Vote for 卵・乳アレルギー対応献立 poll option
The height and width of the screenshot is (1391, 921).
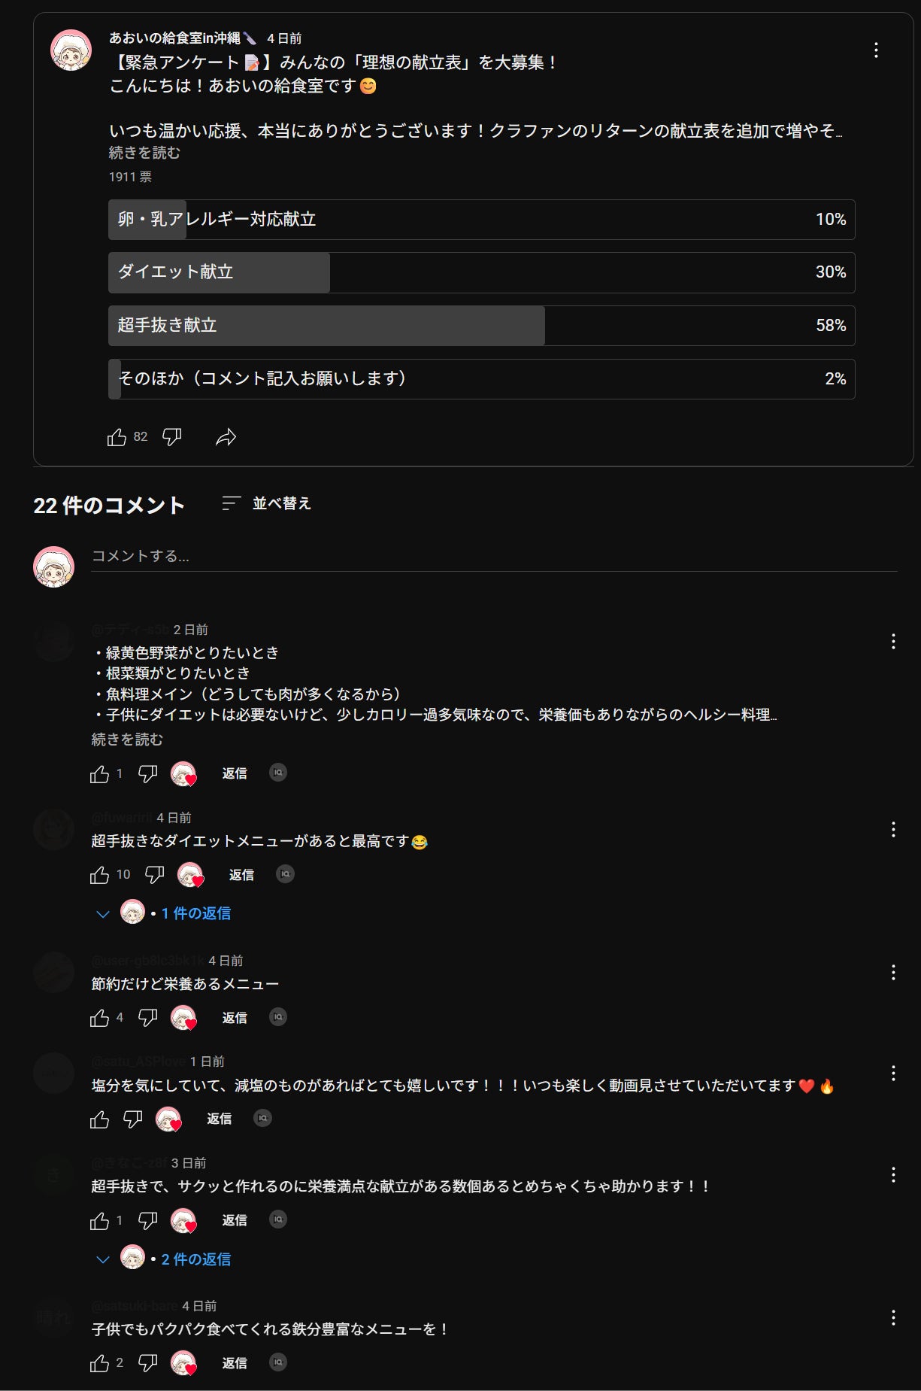point(481,220)
